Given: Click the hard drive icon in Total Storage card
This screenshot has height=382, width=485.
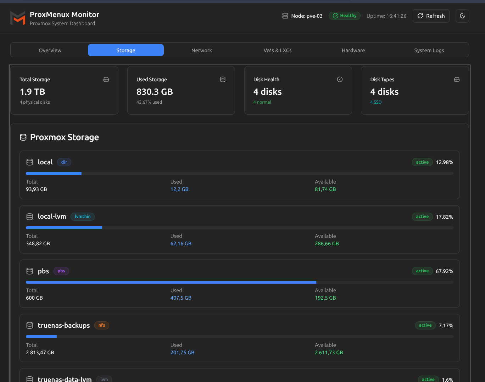Looking at the screenshot, I should tap(106, 80).
